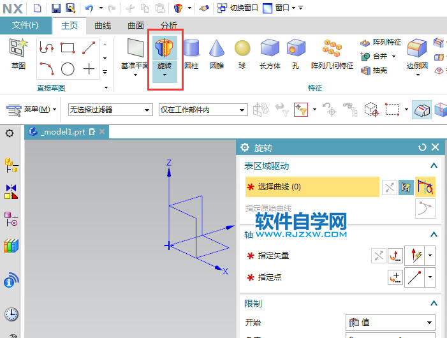Collapse the 轴 axis section
The width and height of the screenshot is (447, 338).
(x=434, y=234)
